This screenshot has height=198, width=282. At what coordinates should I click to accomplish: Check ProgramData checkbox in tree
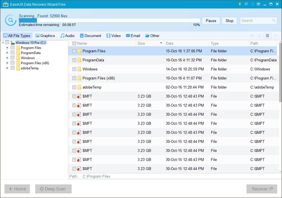(13, 53)
